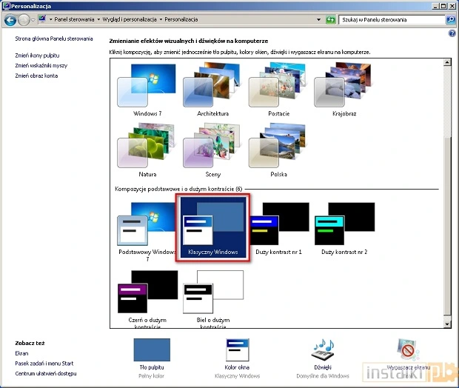The height and width of the screenshot is (388, 459).
Task: Open Zmień wskaźniki myszy link
Action: (x=41, y=66)
